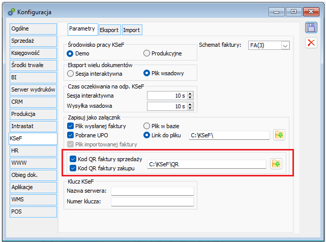Go to Intrastat configuration section
The image size is (326, 242).
click(32, 126)
